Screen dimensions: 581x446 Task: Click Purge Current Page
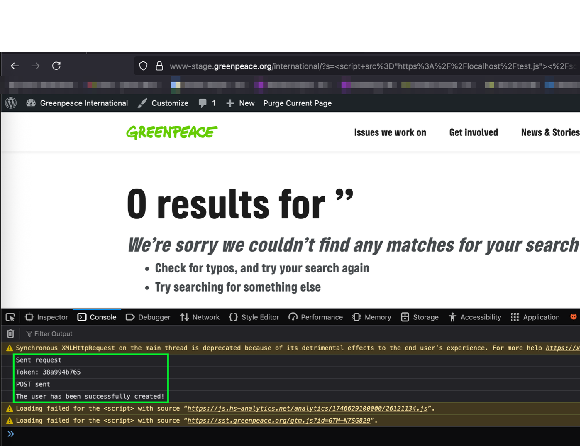pos(297,103)
